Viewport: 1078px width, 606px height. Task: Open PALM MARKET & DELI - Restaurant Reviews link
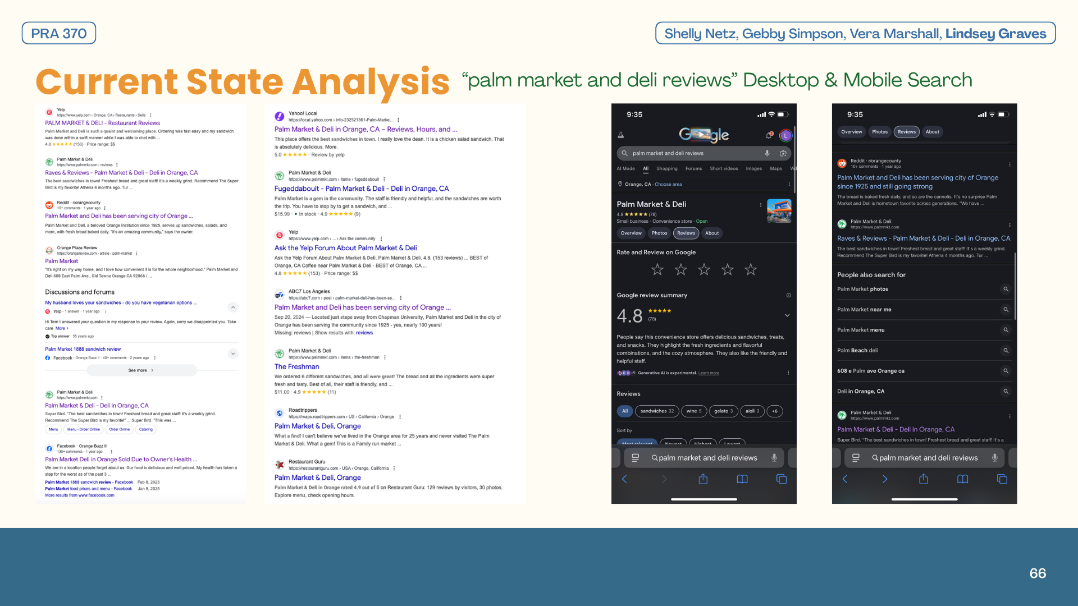click(x=103, y=123)
